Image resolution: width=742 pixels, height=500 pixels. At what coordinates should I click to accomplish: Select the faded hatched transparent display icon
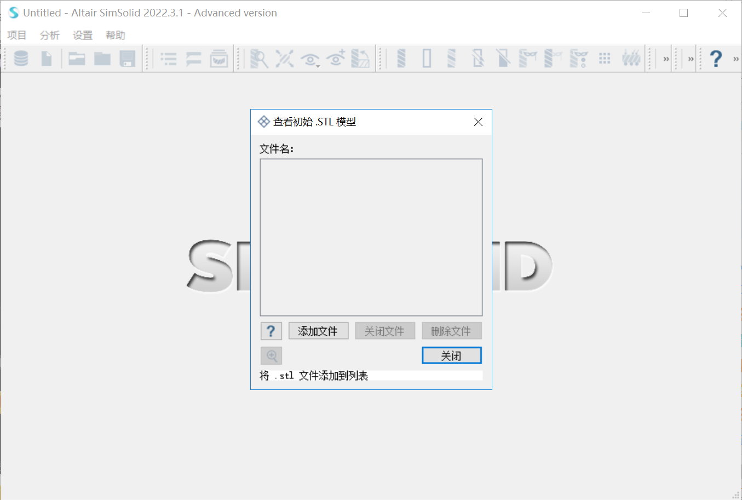coord(452,58)
